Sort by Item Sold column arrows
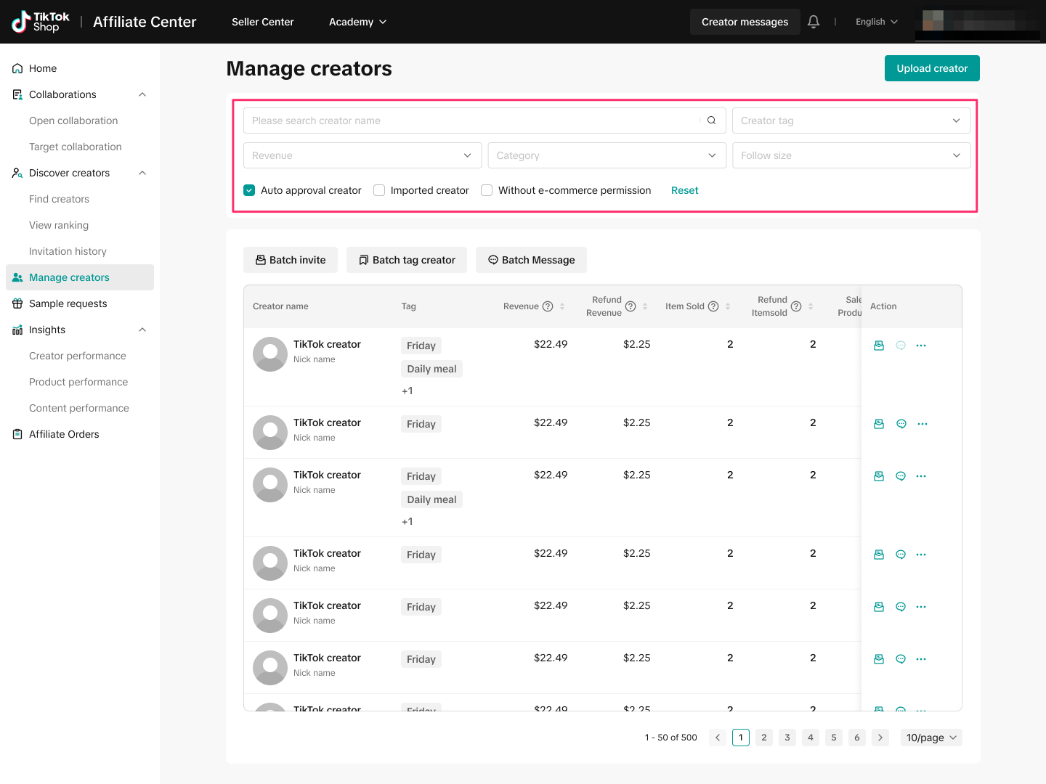This screenshot has height=784, width=1046. (x=728, y=306)
